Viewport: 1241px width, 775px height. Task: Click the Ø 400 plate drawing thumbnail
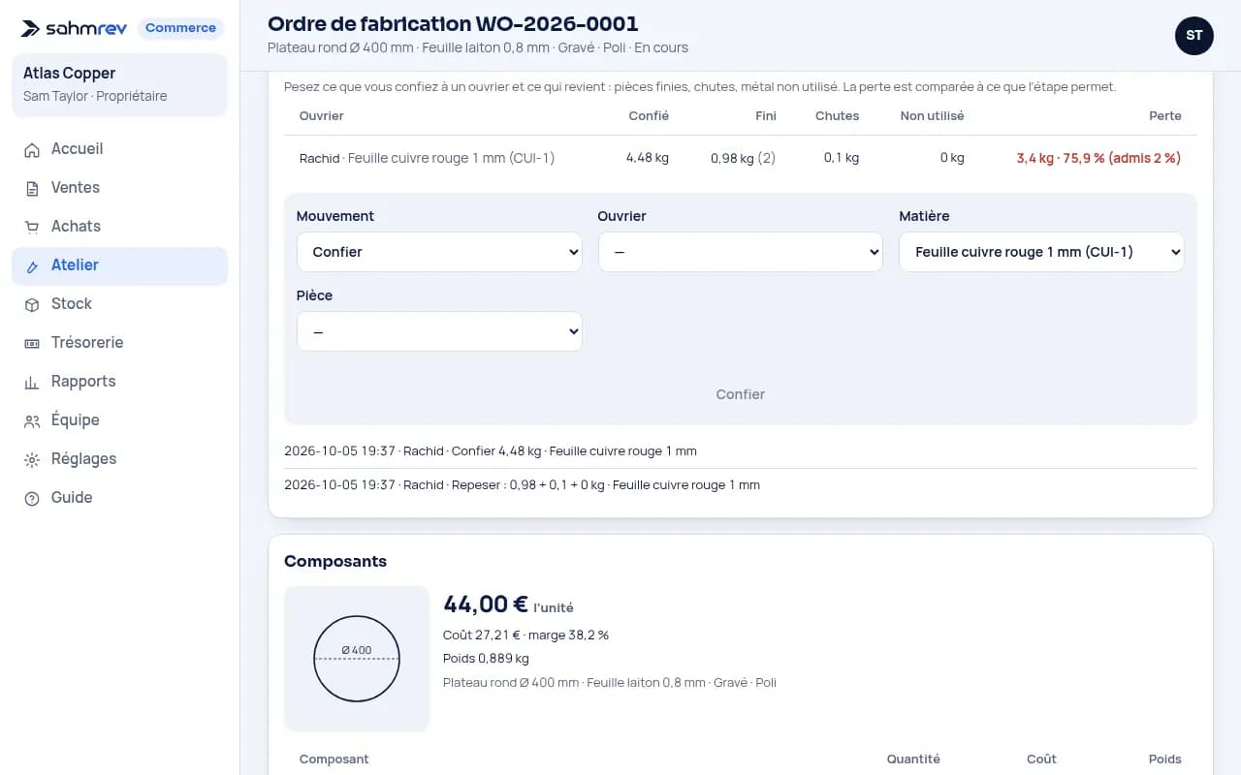[357, 659]
